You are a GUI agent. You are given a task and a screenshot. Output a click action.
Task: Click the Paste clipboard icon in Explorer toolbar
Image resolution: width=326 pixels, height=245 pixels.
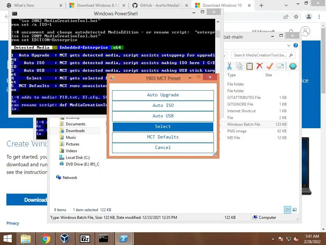point(249,66)
